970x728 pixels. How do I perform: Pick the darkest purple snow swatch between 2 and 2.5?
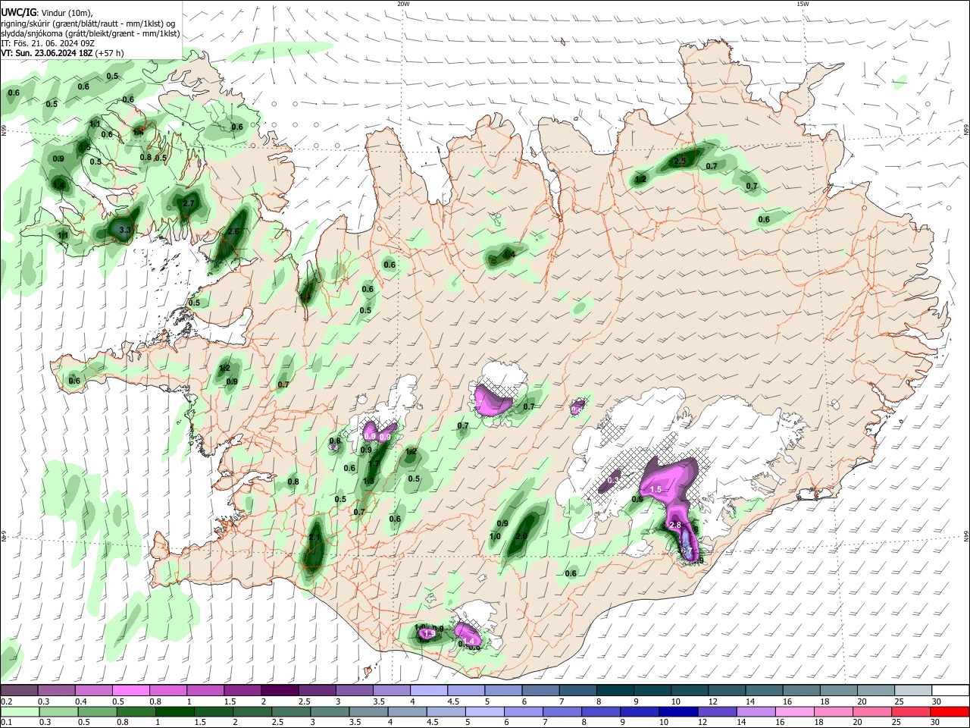[x=279, y=691]
